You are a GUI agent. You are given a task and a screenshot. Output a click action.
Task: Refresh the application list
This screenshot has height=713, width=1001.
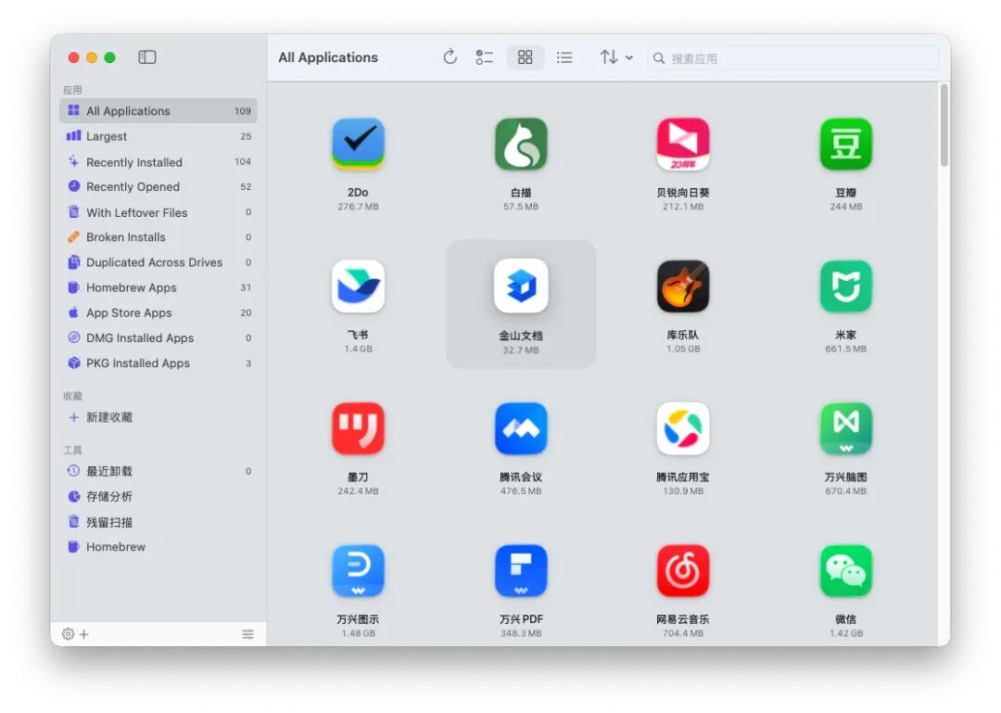(x=450, y=57)
